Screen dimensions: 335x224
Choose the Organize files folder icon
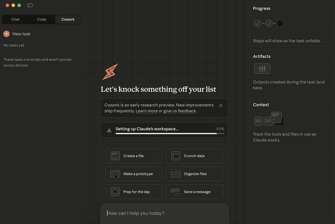coord(175,173)
